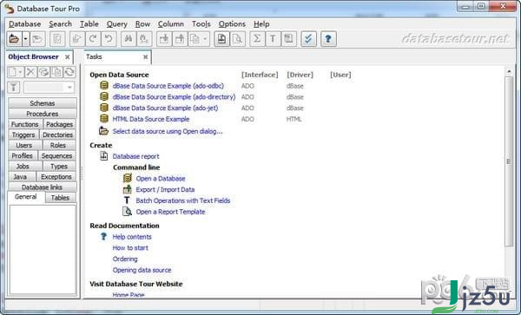Click the Export / Import Data link
The width and height of the screenshot is (521, 315).
[x=165, y=189]
